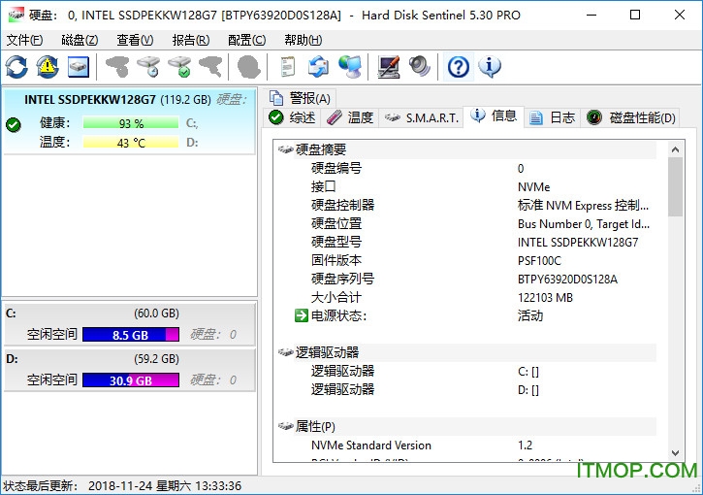703x495 pixels.
Task: Click the blue info bubble toolbar icon
Action: pos(490,66)
